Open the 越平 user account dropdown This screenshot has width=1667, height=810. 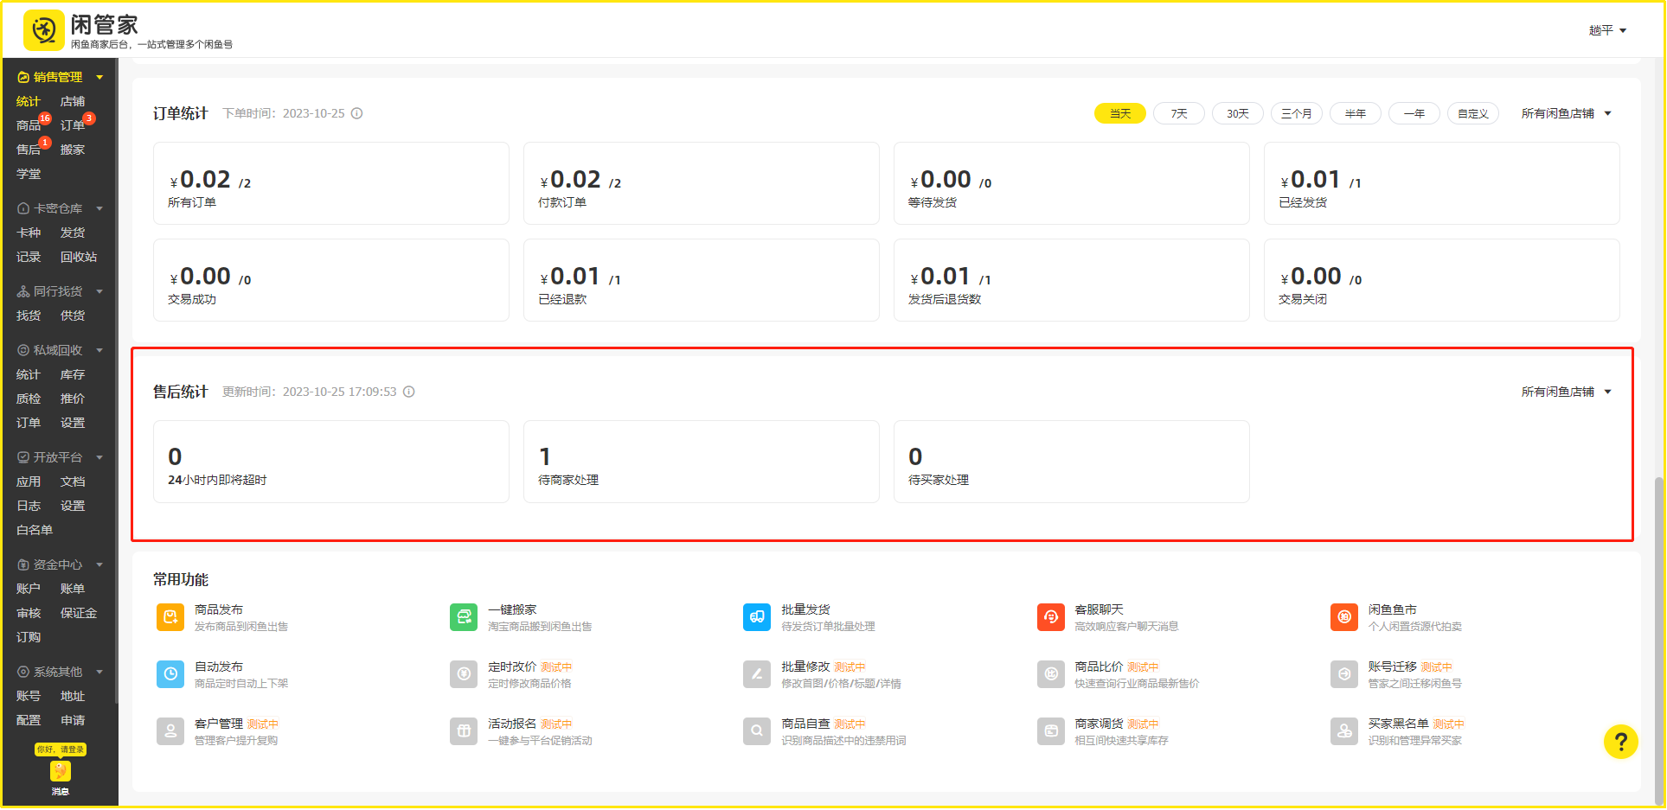point(1607,30)
